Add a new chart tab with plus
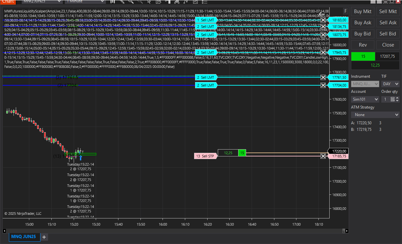This screenshot has height=244, width=402. click(x=44, y=237)
